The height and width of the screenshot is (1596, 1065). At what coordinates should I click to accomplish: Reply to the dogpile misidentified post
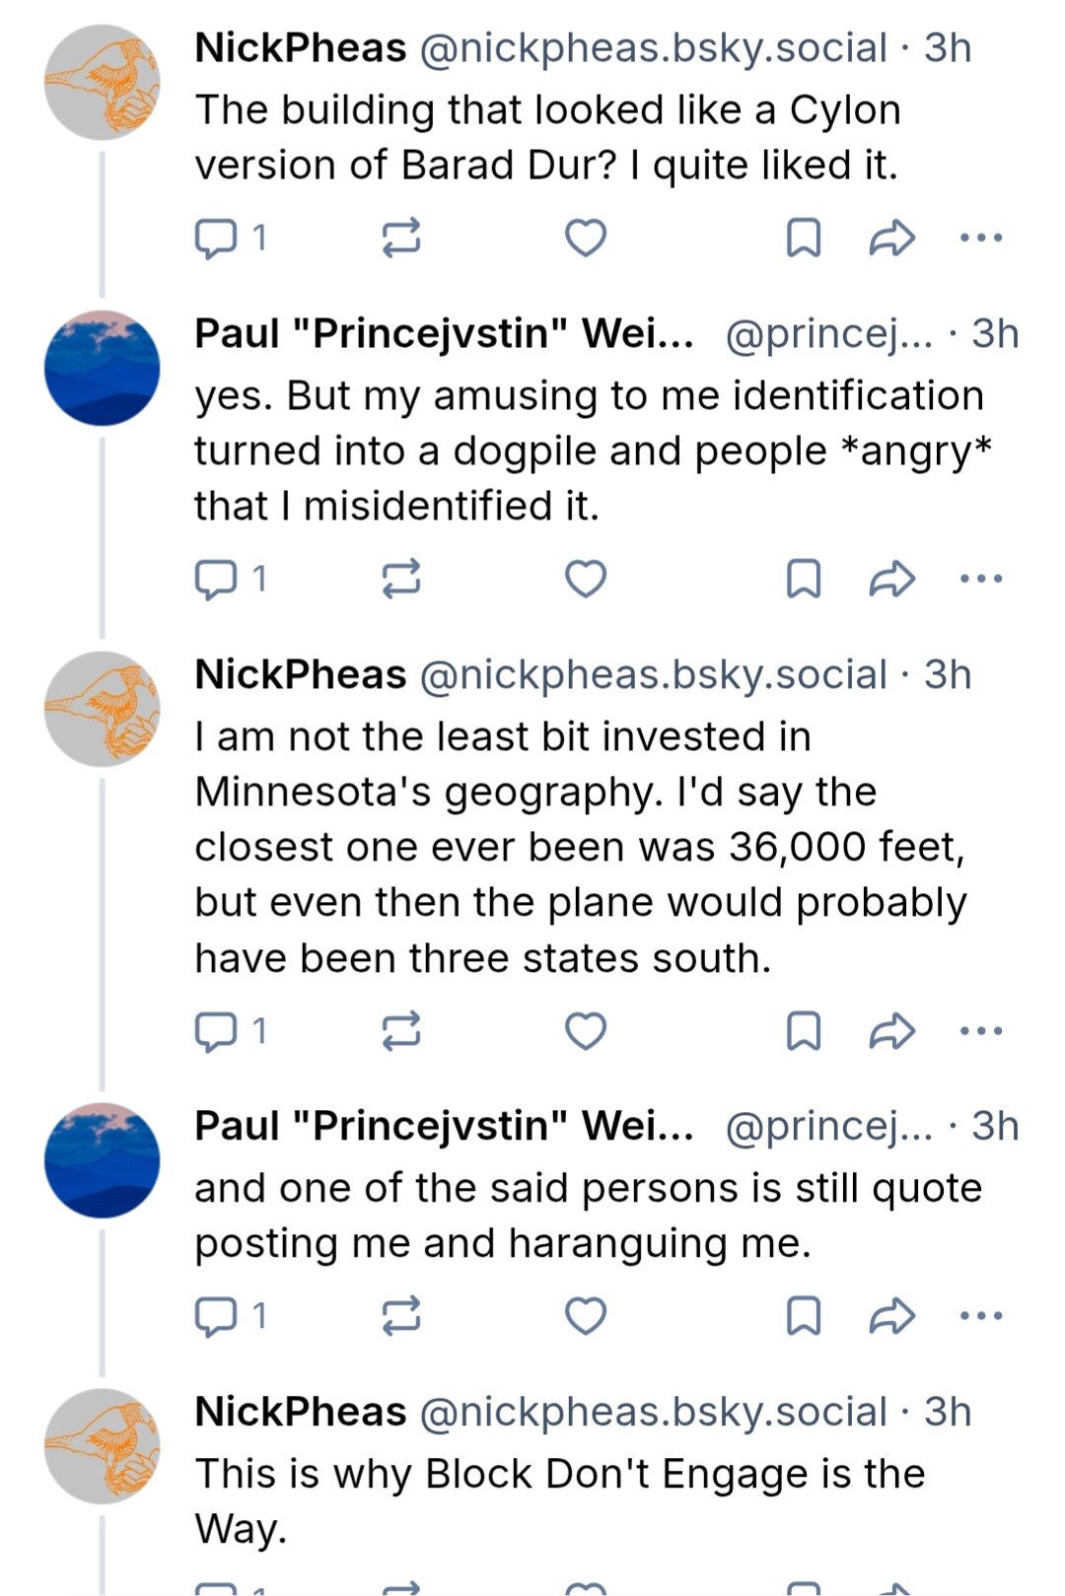[x=216, y=579]
